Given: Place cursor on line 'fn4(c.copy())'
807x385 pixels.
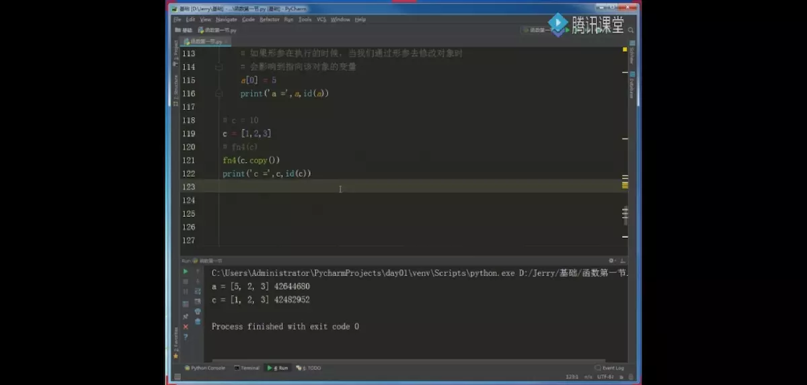Looking at the screenshot, I should [x=251, y=161].
